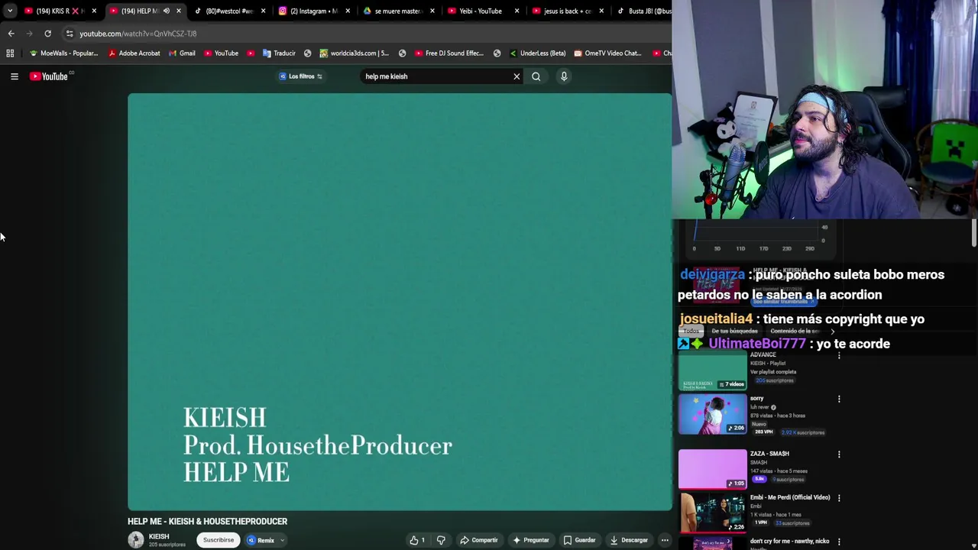The width and height of the screenshot is (978, 550).
Task: Open options menu for 'sorry' video
Action: pyautogui.click(x=839, y=399)
